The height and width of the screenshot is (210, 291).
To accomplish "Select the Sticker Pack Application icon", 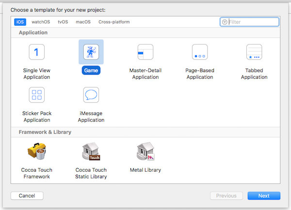I will [x=37, y=95].
